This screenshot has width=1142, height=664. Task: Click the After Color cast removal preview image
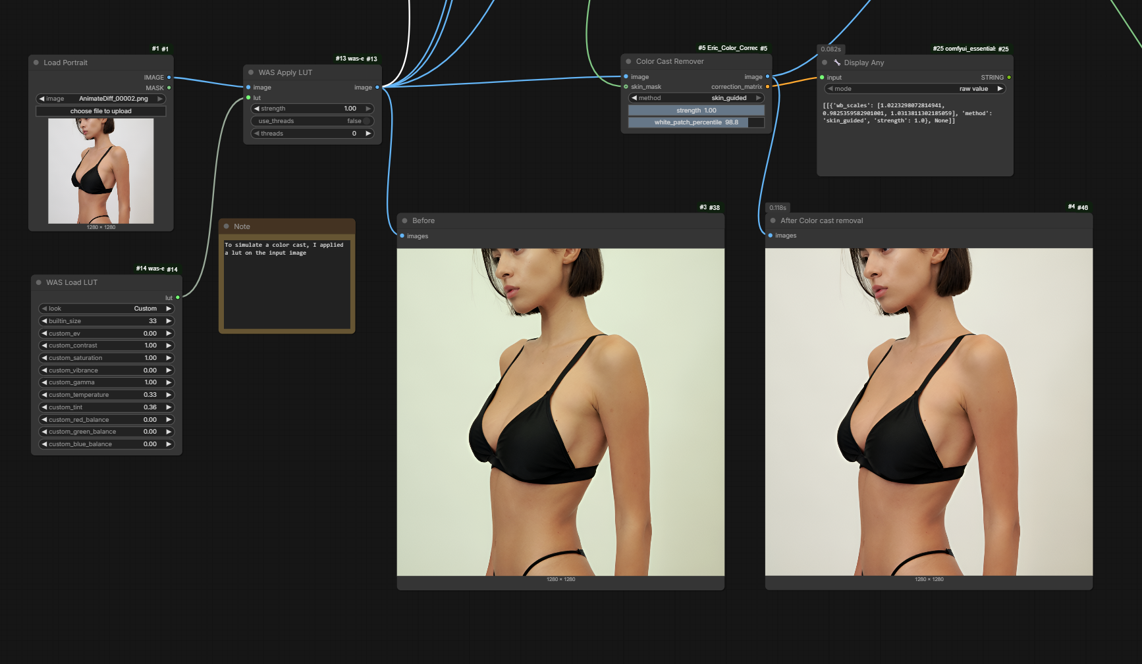tap(929, 412)
